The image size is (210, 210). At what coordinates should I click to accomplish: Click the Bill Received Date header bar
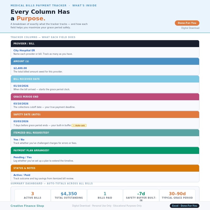[105, 79]
